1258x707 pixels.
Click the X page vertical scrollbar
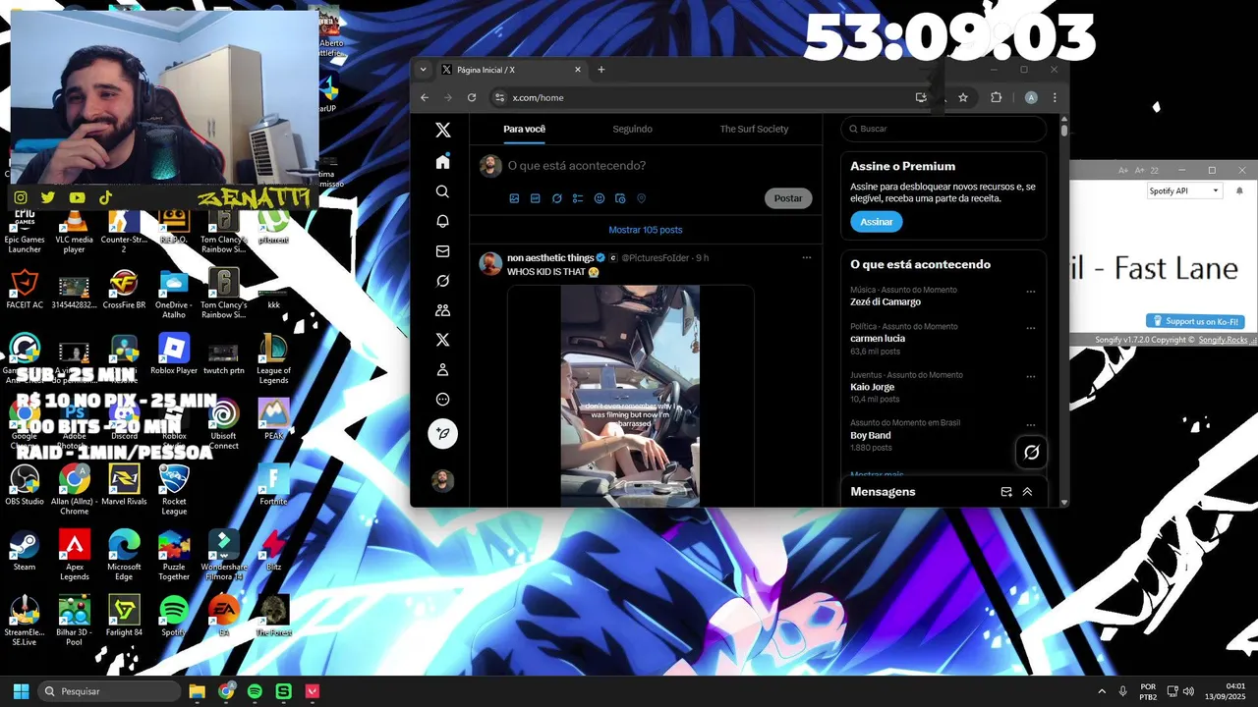pyautogui.click(x=1064, y=130)
